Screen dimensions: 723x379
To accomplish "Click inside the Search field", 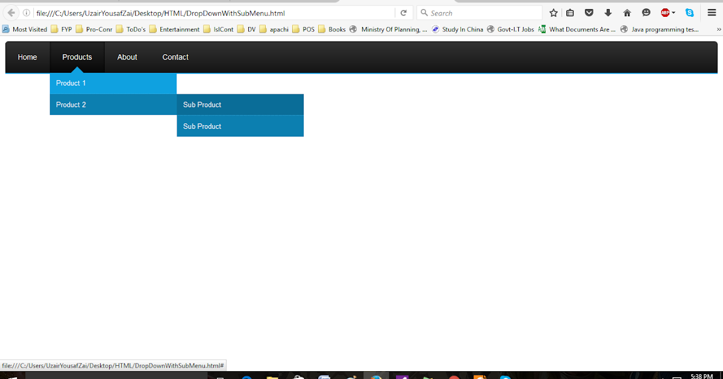I will click(476, 12).
